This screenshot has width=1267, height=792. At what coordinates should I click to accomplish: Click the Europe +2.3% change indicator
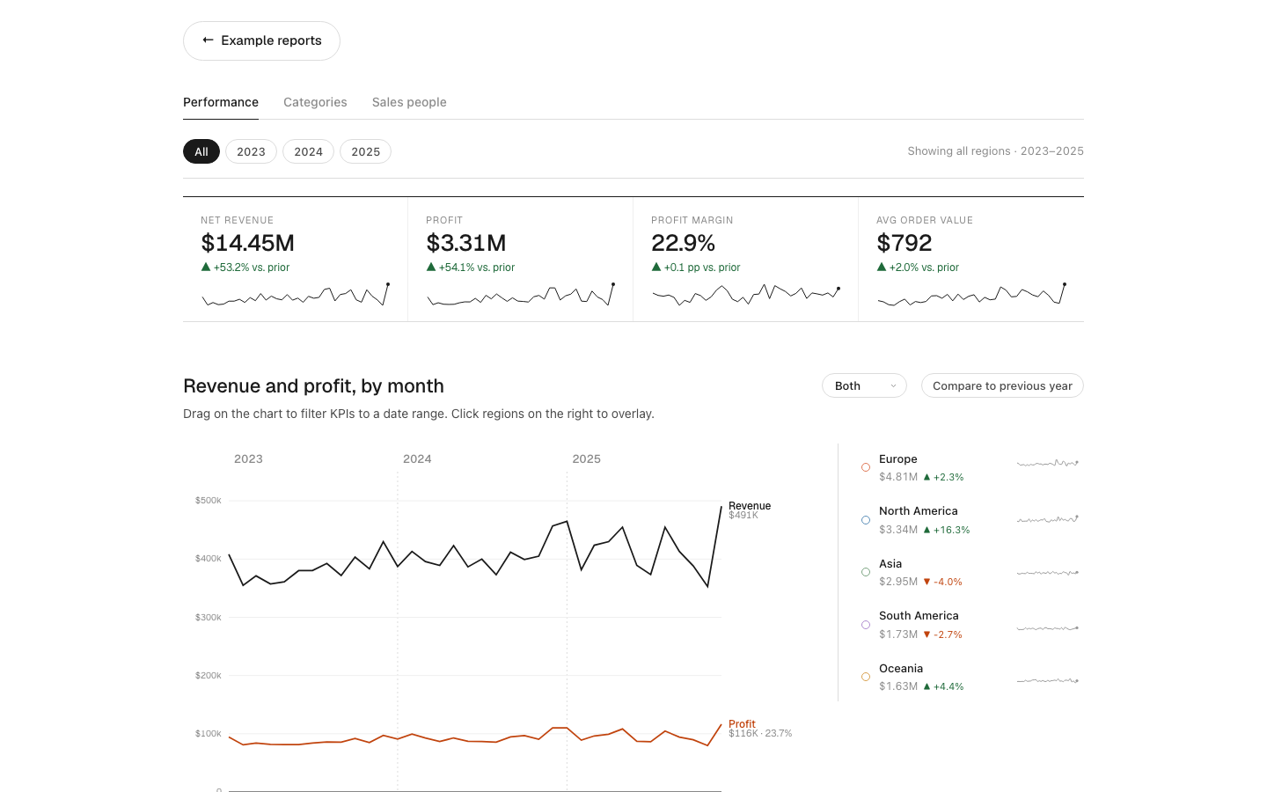coord(943,477)
